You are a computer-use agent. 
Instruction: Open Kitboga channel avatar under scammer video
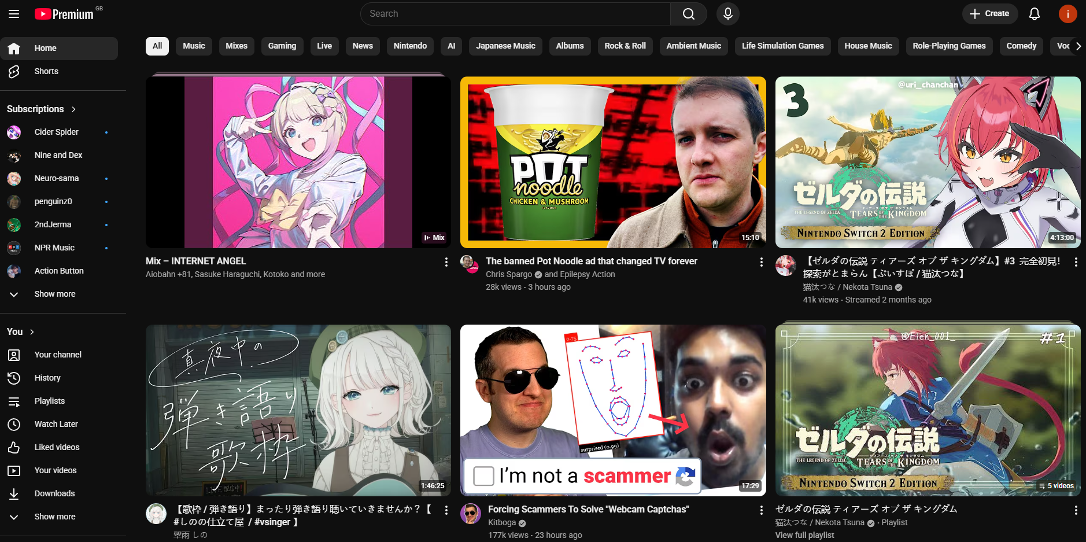tap(471, 513)
